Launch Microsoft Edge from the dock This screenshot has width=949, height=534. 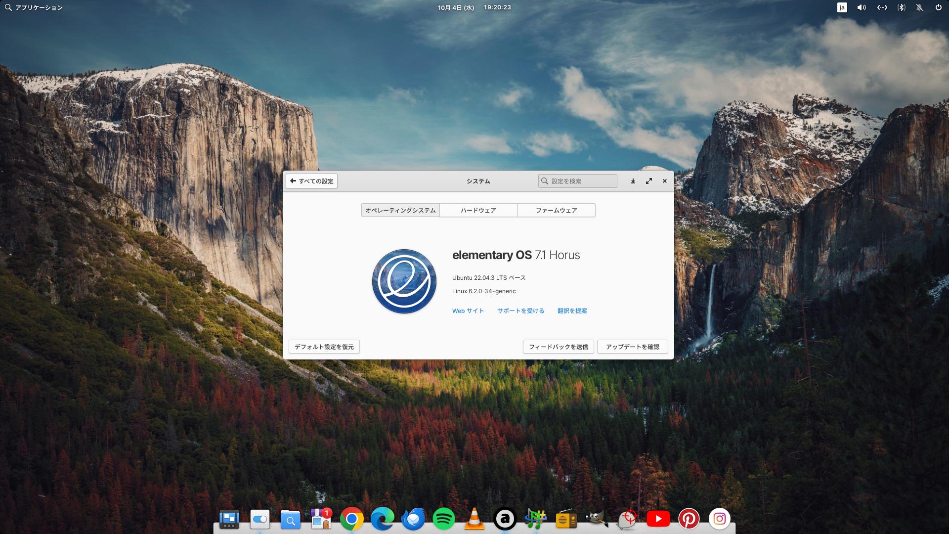pyautogui.click(x=383, y=519)
